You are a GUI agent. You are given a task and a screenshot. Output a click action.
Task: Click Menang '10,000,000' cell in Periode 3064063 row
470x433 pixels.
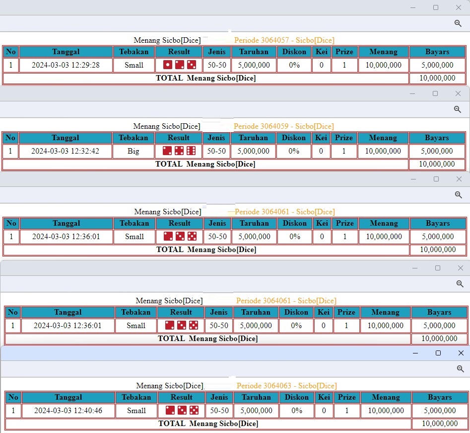tap(386, 410)
